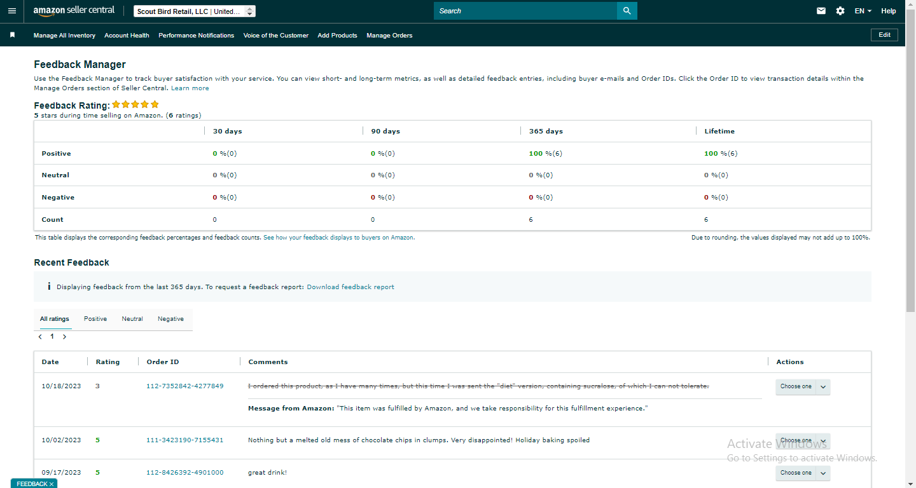Click the 90 days column header
916x488 pixels.
click(x=385, y=132)
